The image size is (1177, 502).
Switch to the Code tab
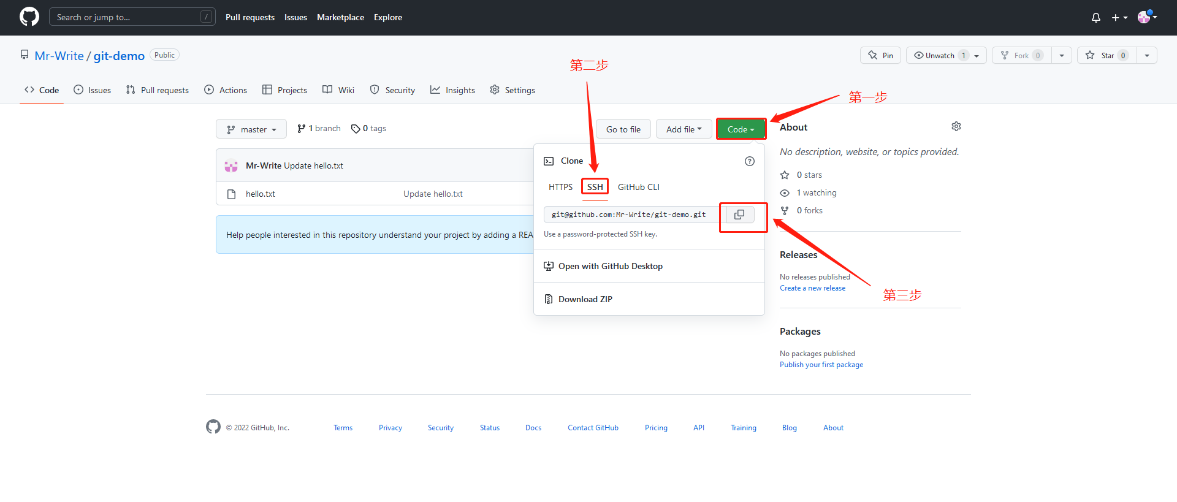click(42, 90)
